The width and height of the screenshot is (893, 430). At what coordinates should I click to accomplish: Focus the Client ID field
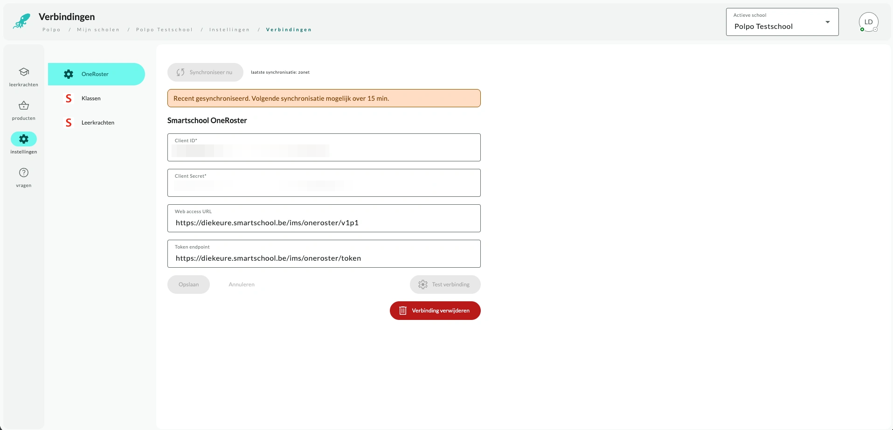[x=324, y=147]
